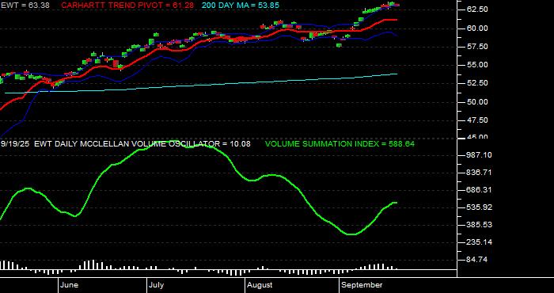This screenshot has width=554, height=293.
Task: Click the 62.50 price axis value
Action: click(x=478, y=10)
